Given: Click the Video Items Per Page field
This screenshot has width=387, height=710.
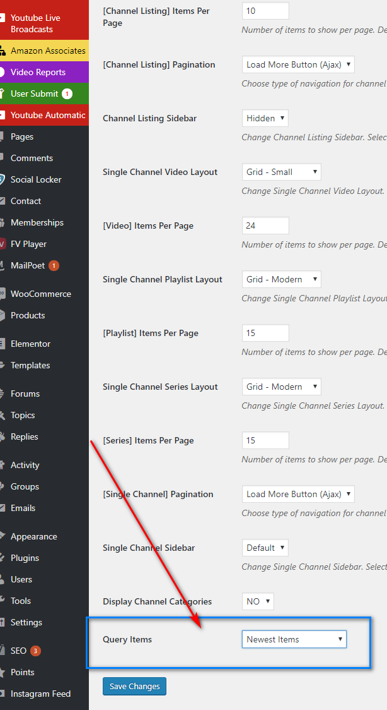Looking at the screenshot, I should (265, 226).
